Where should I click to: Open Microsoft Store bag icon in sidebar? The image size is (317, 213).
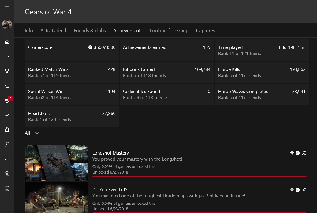click(7, 130)
